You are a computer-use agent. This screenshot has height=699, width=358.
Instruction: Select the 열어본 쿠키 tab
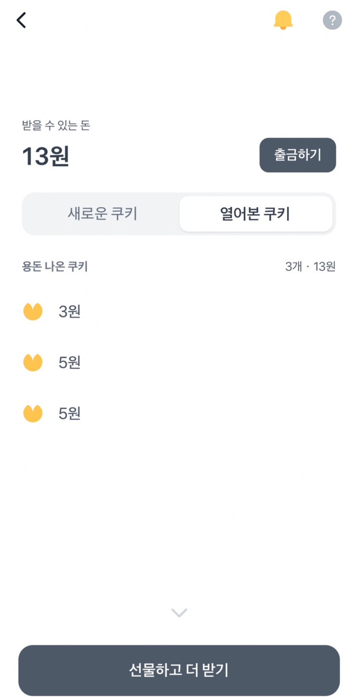tap(255, 214)
